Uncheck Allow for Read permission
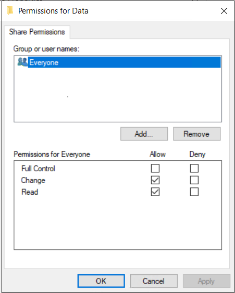This screenshot has width=235, height=293. coord(155,192)
